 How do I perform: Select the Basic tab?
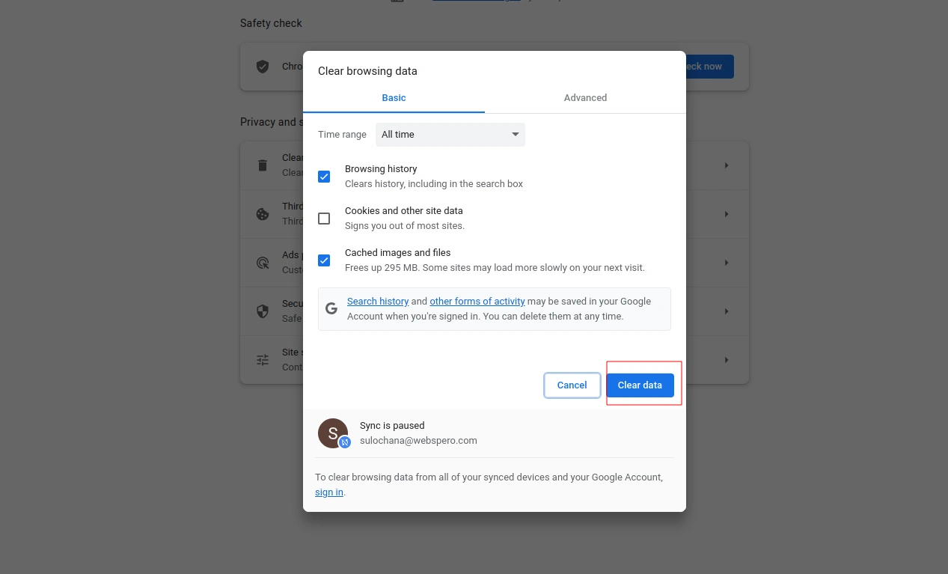click(394, 98)
